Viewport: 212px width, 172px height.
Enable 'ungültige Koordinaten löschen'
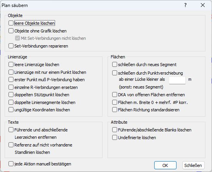point(11,110)
